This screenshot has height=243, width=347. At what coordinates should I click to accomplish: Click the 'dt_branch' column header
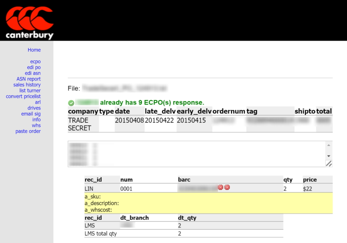click(x=134, y=218)
